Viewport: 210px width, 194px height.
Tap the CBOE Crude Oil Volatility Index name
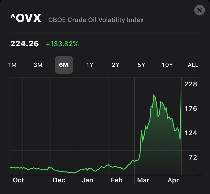96,20
